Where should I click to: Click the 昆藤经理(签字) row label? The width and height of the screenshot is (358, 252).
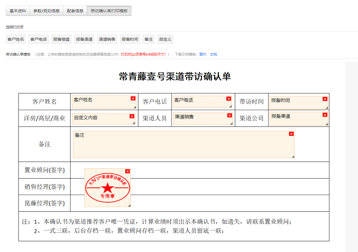(44, 203)
